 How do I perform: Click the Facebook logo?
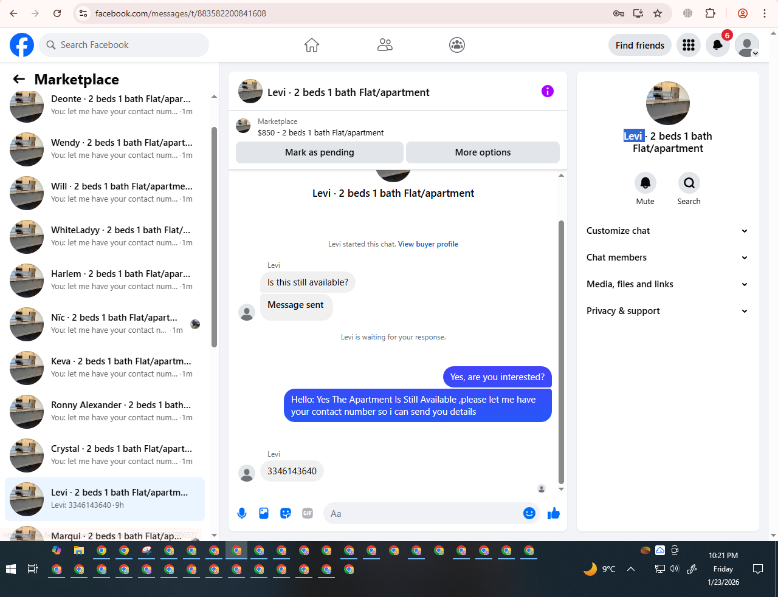[22, 45]
